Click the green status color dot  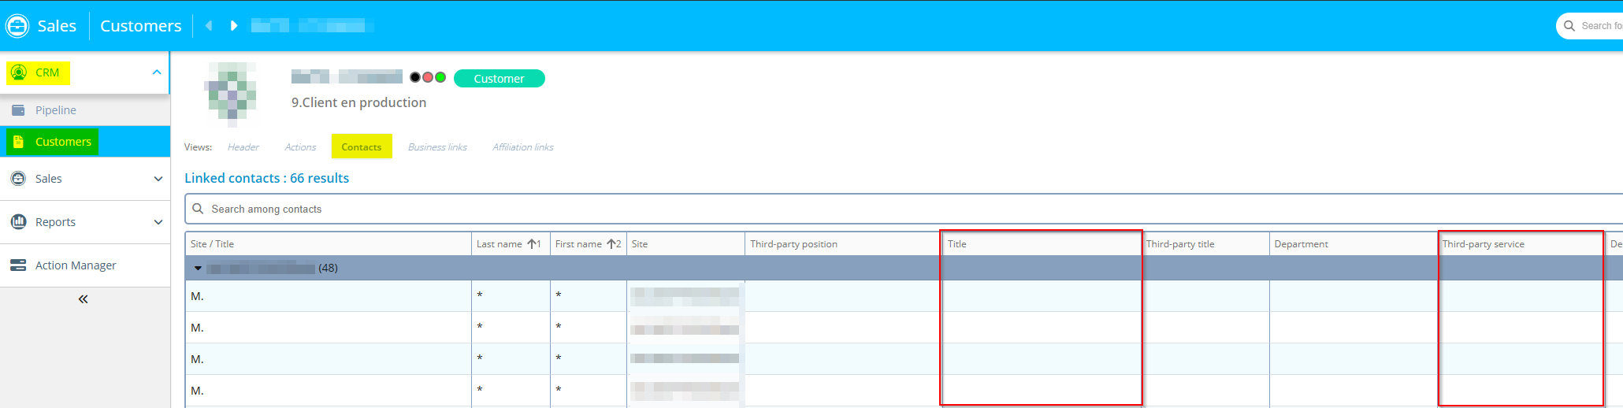[x=440, y=77]
